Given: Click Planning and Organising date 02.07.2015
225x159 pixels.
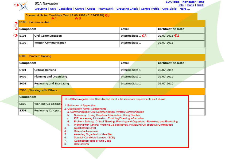Looking at the screenshot, I should point(181,78).
